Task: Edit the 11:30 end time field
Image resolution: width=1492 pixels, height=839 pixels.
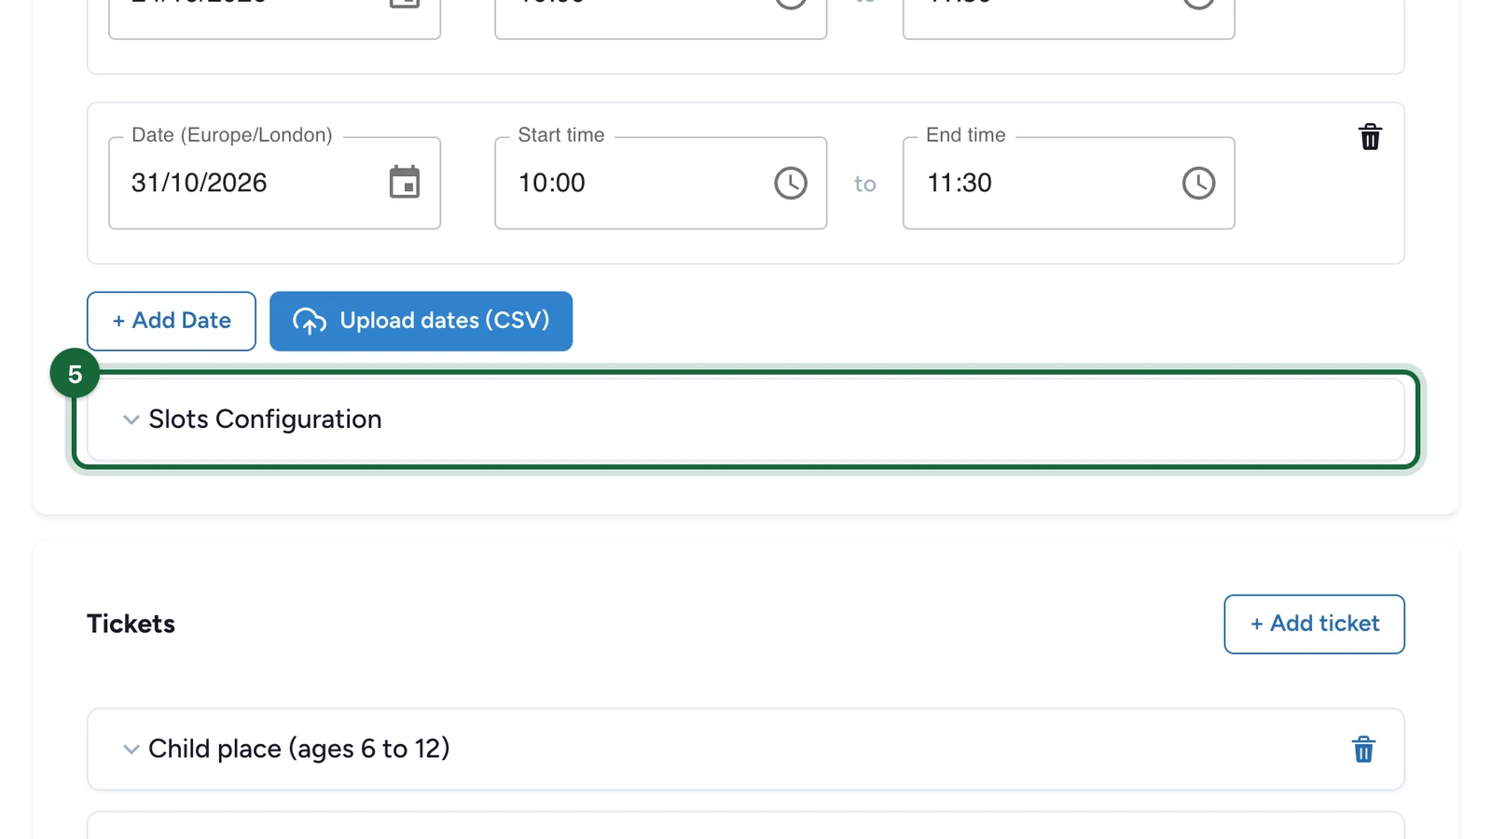Action: [1069, 183]
